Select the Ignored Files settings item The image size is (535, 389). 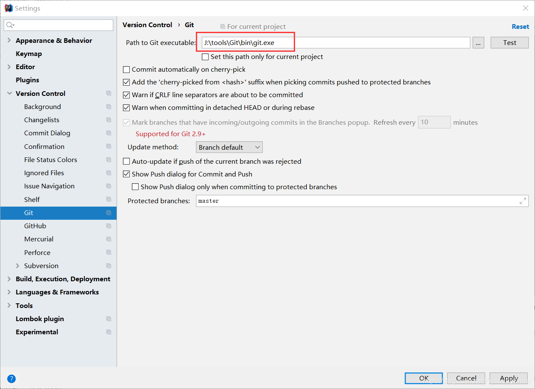(44, 173)
